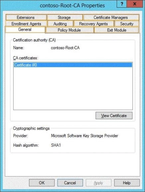Select the General tab
The width and height of the screenshot is (145, 192).
coord(25,29)
